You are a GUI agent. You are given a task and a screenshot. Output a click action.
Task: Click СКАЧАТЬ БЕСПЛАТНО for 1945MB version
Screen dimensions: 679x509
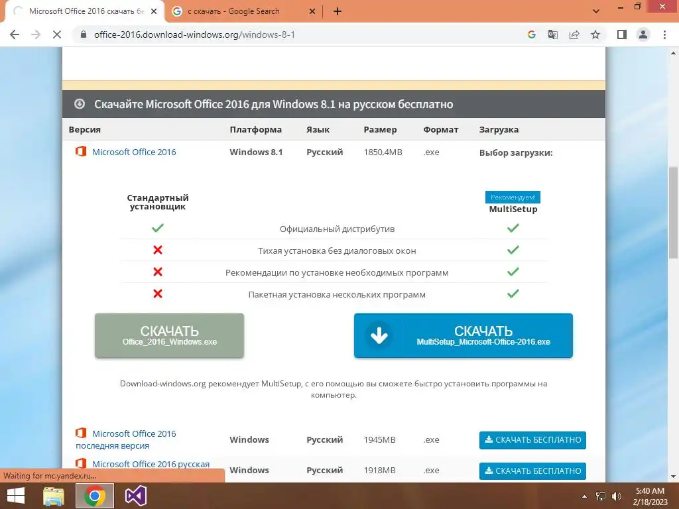click(x=532, y=440)
